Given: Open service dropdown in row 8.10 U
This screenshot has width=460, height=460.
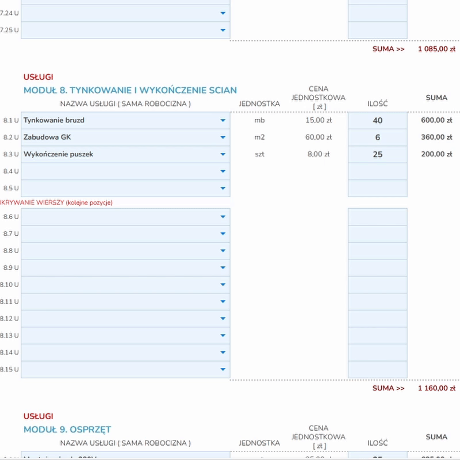Looking at the screenshot, I should [x=223, y=285].
